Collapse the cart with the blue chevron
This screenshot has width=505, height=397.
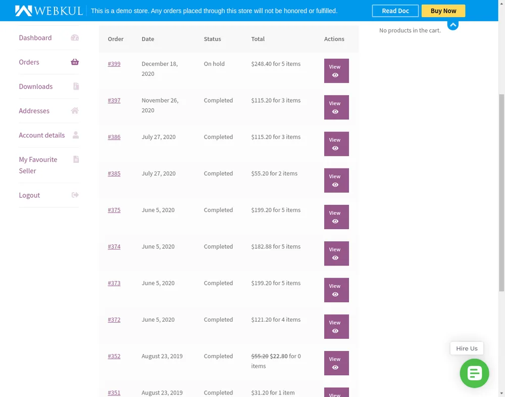[x=453, y=25]
